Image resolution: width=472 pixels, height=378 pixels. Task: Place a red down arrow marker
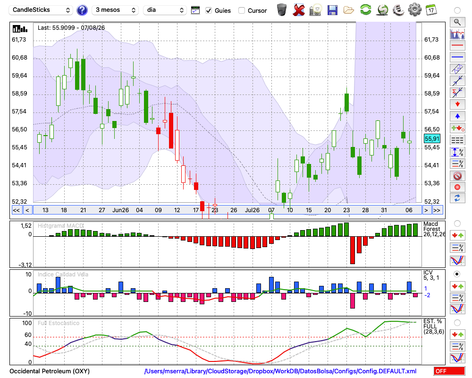click(457, 104)
